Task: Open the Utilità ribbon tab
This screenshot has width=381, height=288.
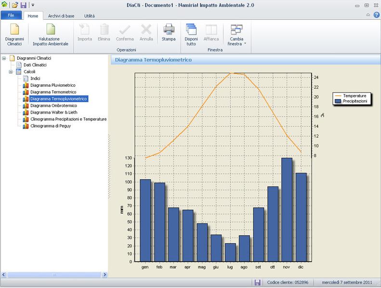Action: point(89,16)
